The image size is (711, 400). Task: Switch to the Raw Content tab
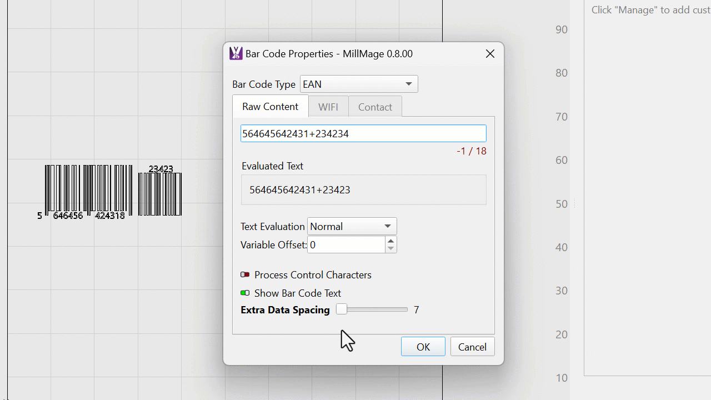tap(271, 107)
